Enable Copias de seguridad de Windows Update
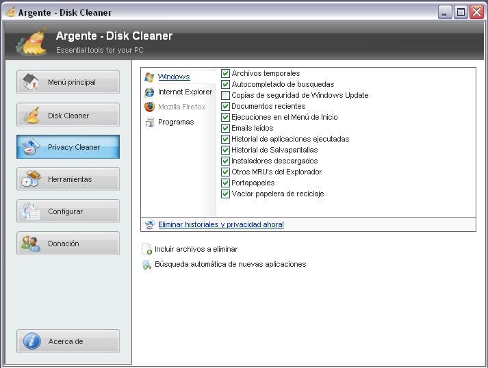Viewport: 488px width, 368px height. pos(225,95)
